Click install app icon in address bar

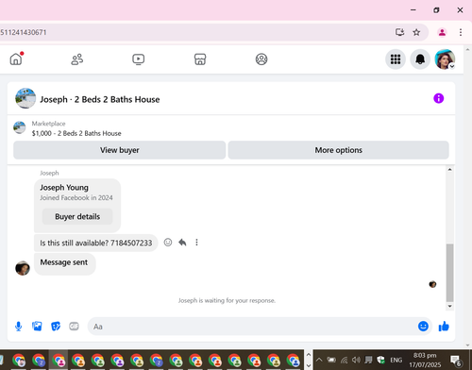[x=399, y=32]
